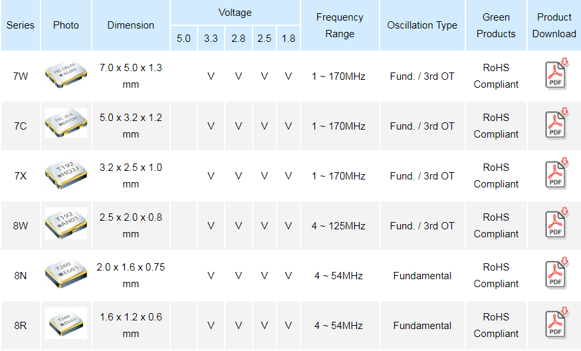Click the 7W series name

click(21, 76)
